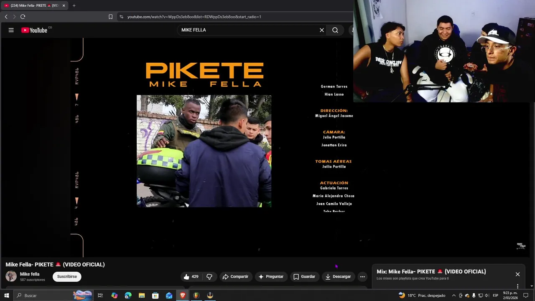Open the Meet Now camera tray icon
Viewport: 535px width, 301px height.
pos(461,296)
